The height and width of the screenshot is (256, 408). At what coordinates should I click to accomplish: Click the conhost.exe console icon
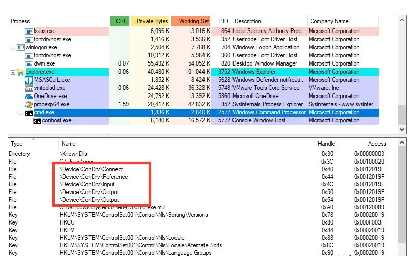coord(37,121)
